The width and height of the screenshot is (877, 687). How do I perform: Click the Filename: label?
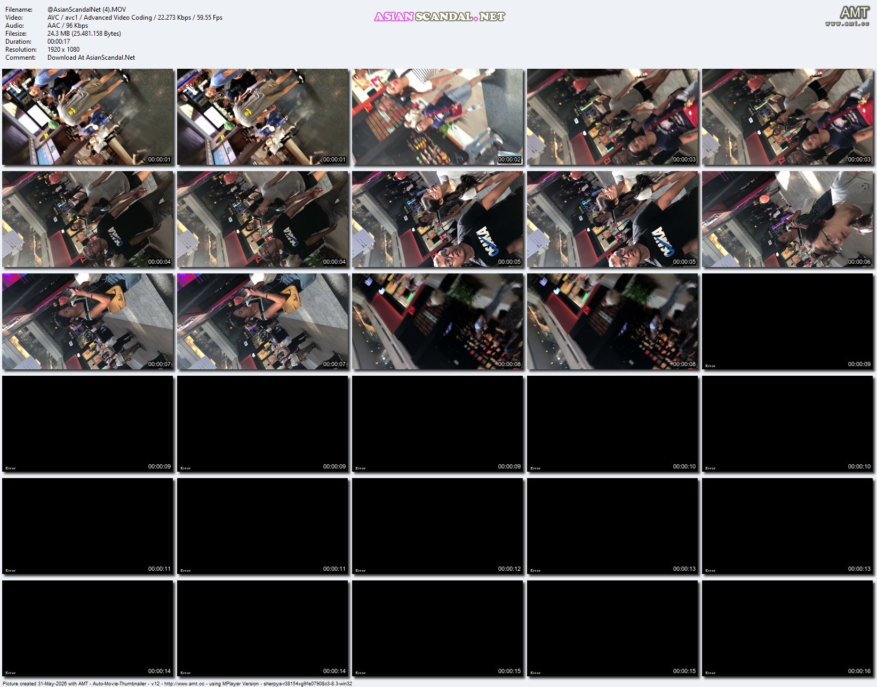tap(19, 10)
